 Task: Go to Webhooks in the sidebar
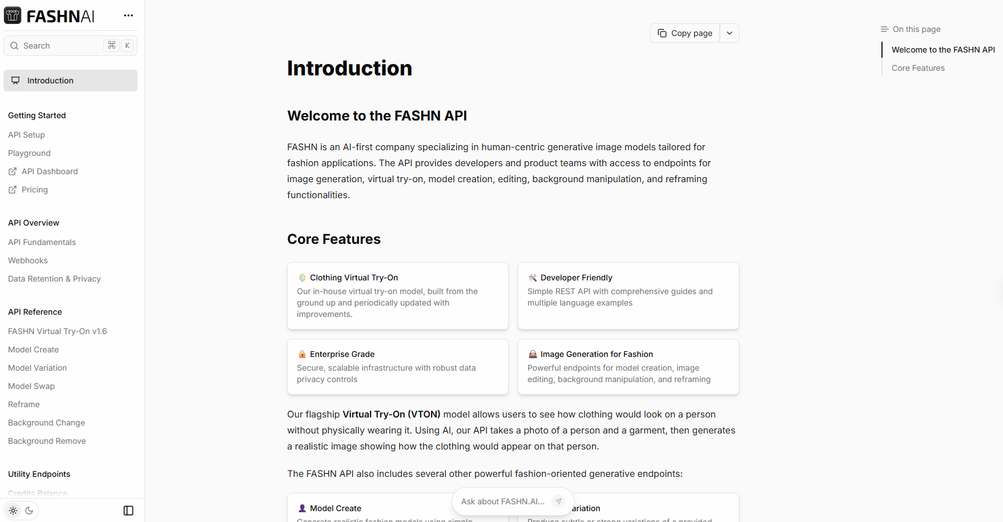pyautogui.click(x=28, y=260)
